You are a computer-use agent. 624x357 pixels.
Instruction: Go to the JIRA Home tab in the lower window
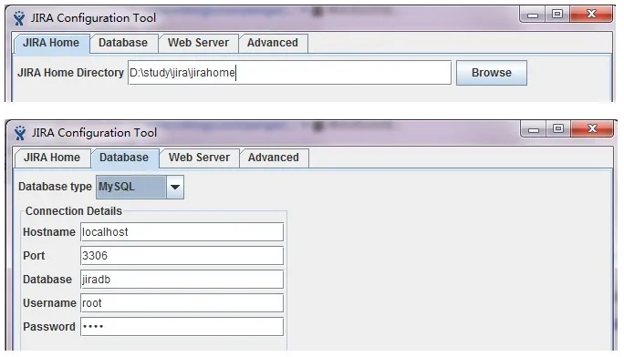(52, 158)
